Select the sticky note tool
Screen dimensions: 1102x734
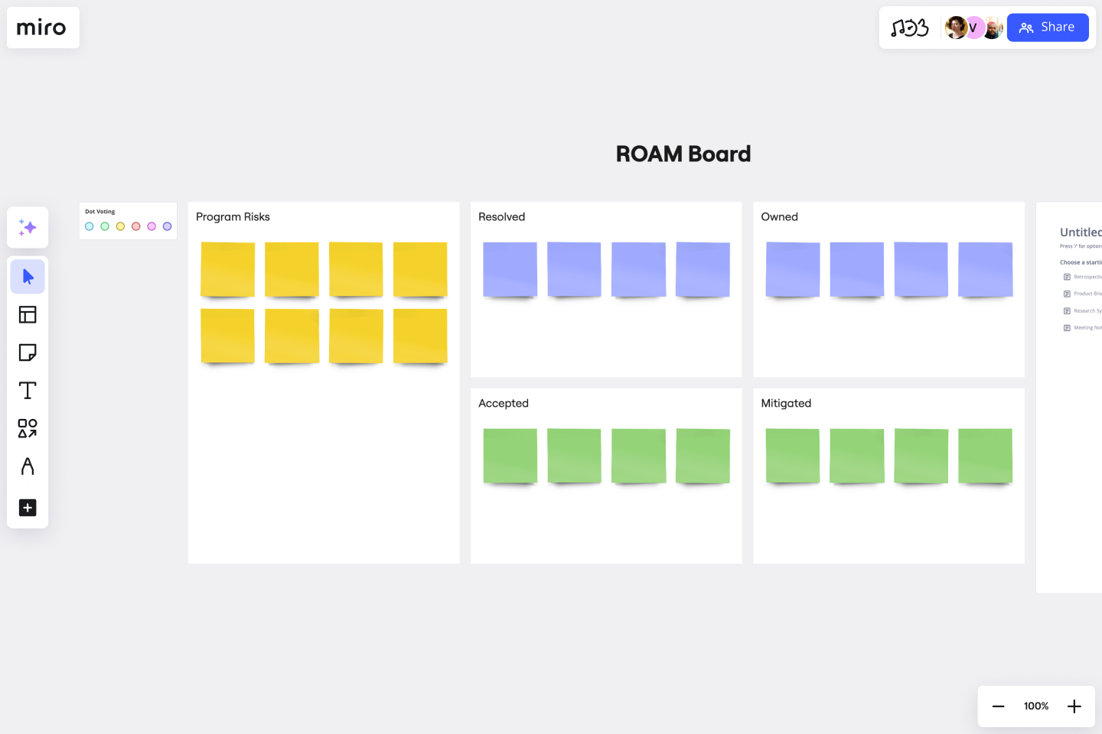(28, 352)
